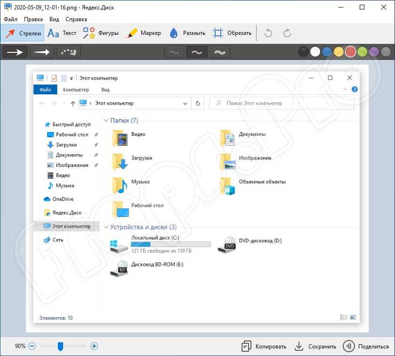Choose the Фигуры shapes tool
Viewport: 395px width, 356px height.
click(101, 33)
